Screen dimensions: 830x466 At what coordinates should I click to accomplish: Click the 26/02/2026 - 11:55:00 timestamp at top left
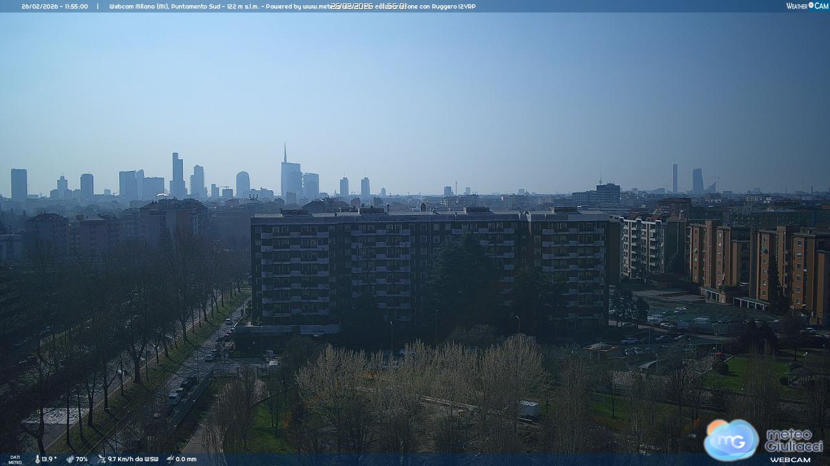[x=54, y=6]
